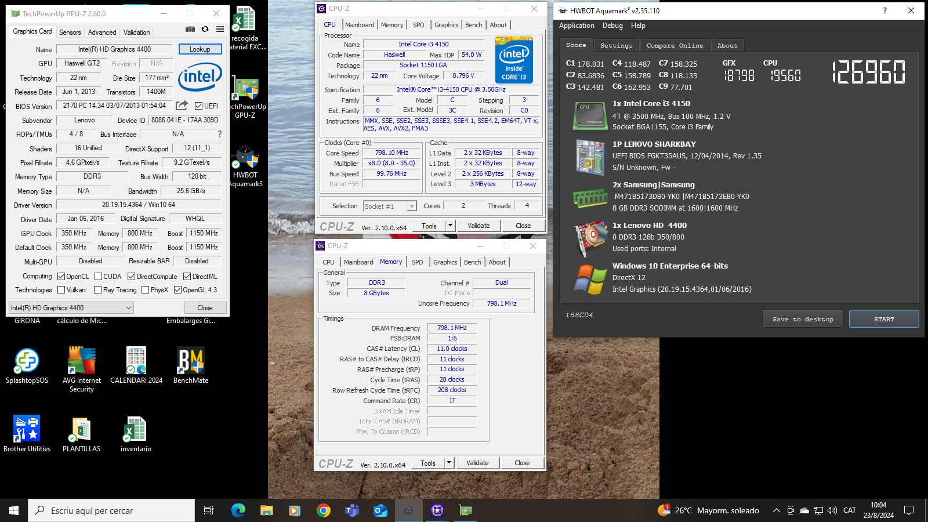Viewport: 928px width, 522px height.
Task: Open SPD tab in lower CPU-Z window
Action: tap(418, 262)
